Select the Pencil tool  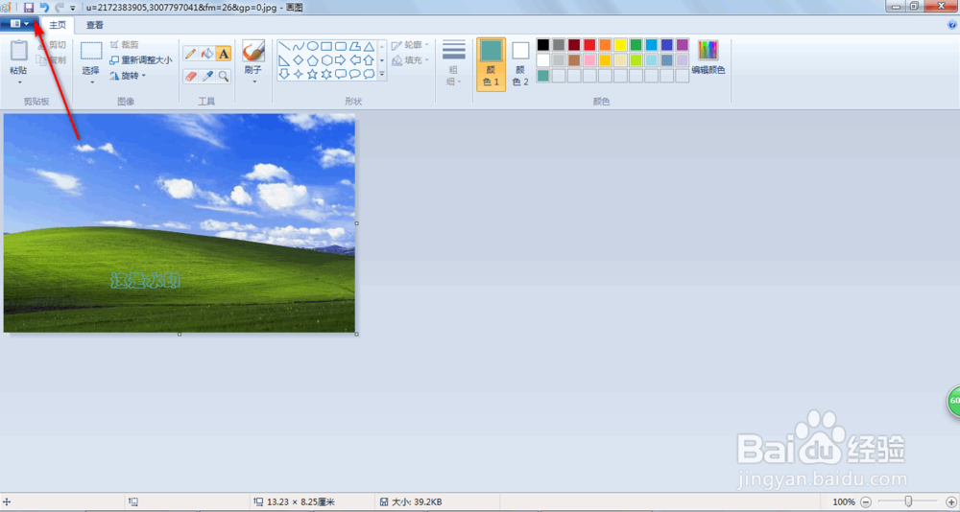tap(190, 54)
